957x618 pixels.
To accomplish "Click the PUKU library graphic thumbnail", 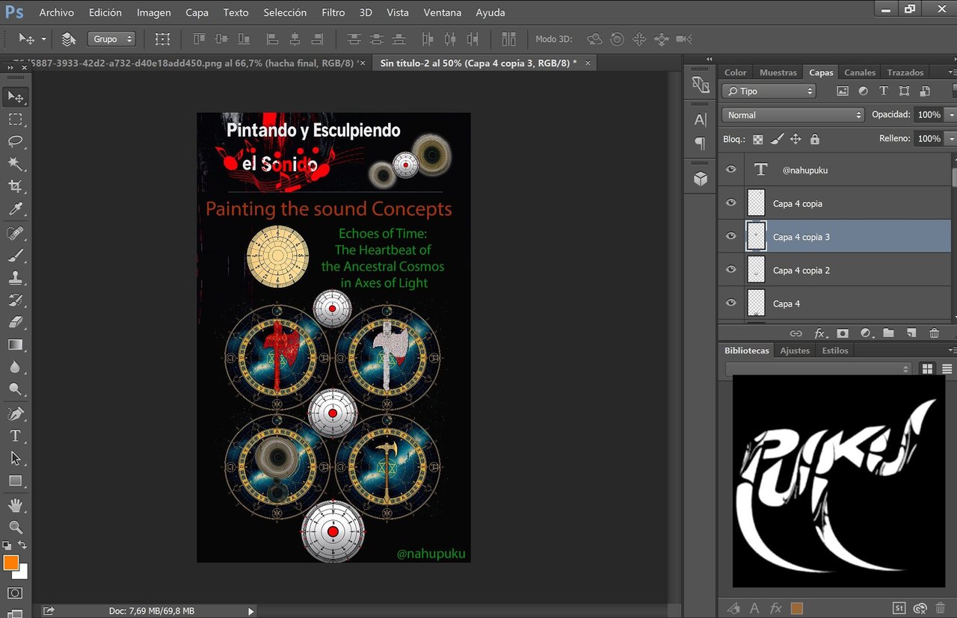I will [x=838, y=481].
